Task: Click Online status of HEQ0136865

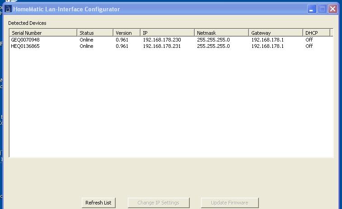Action: click(x=86, y=46)
